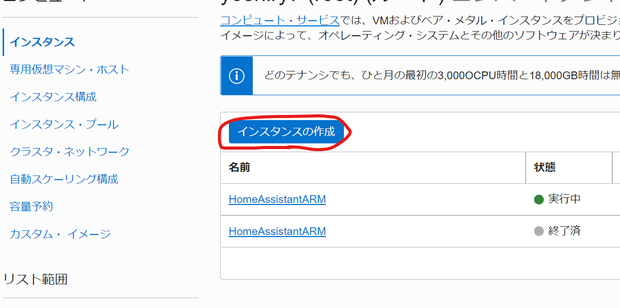Viewport: 620px width, 308px height.
Task: Follow the コンピュート・サービス link
Action: coord(280,20)
